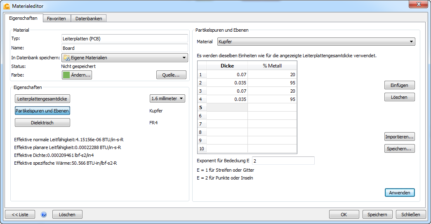Click the Speichern... button beside the table
The width and height of the screenshot is (431, 224).
[x=399, y=149]
